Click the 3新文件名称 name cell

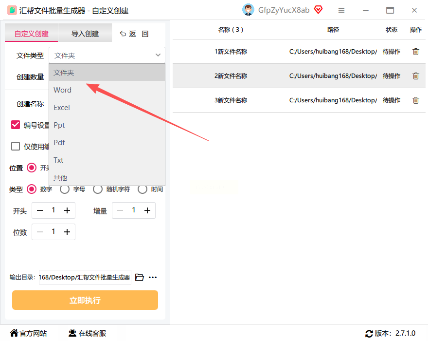[231, 100]
